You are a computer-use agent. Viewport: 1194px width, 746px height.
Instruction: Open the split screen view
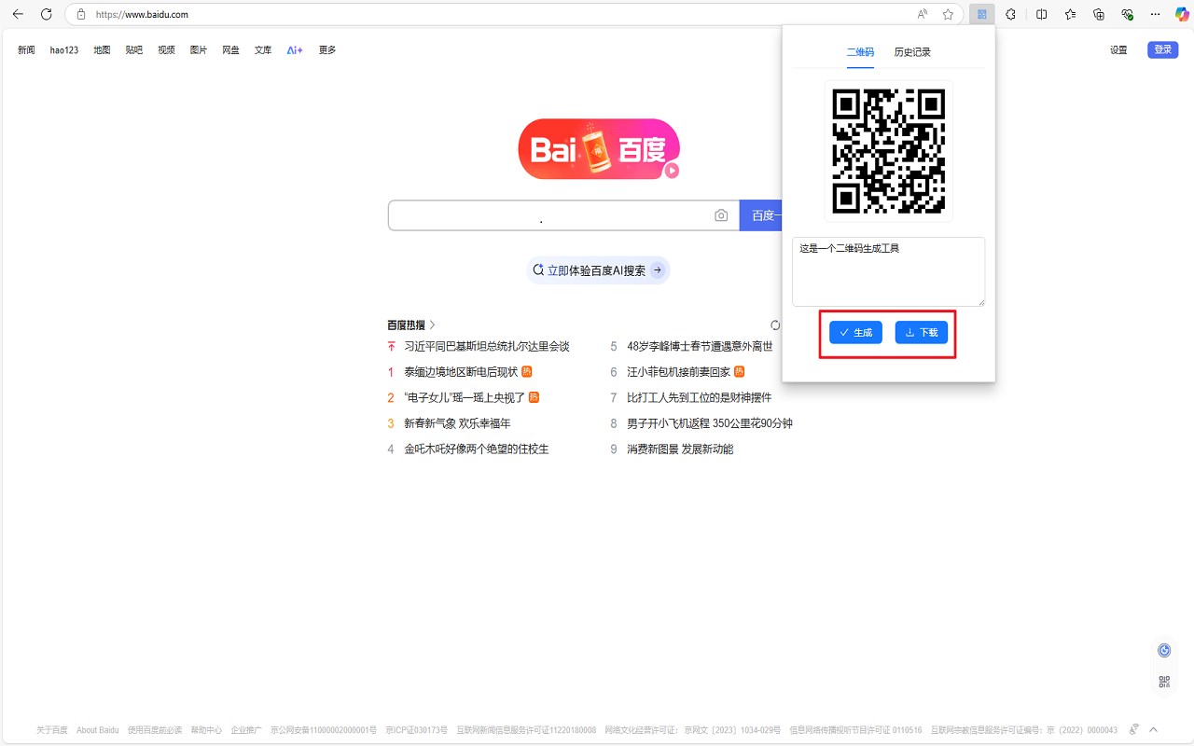1041,14
